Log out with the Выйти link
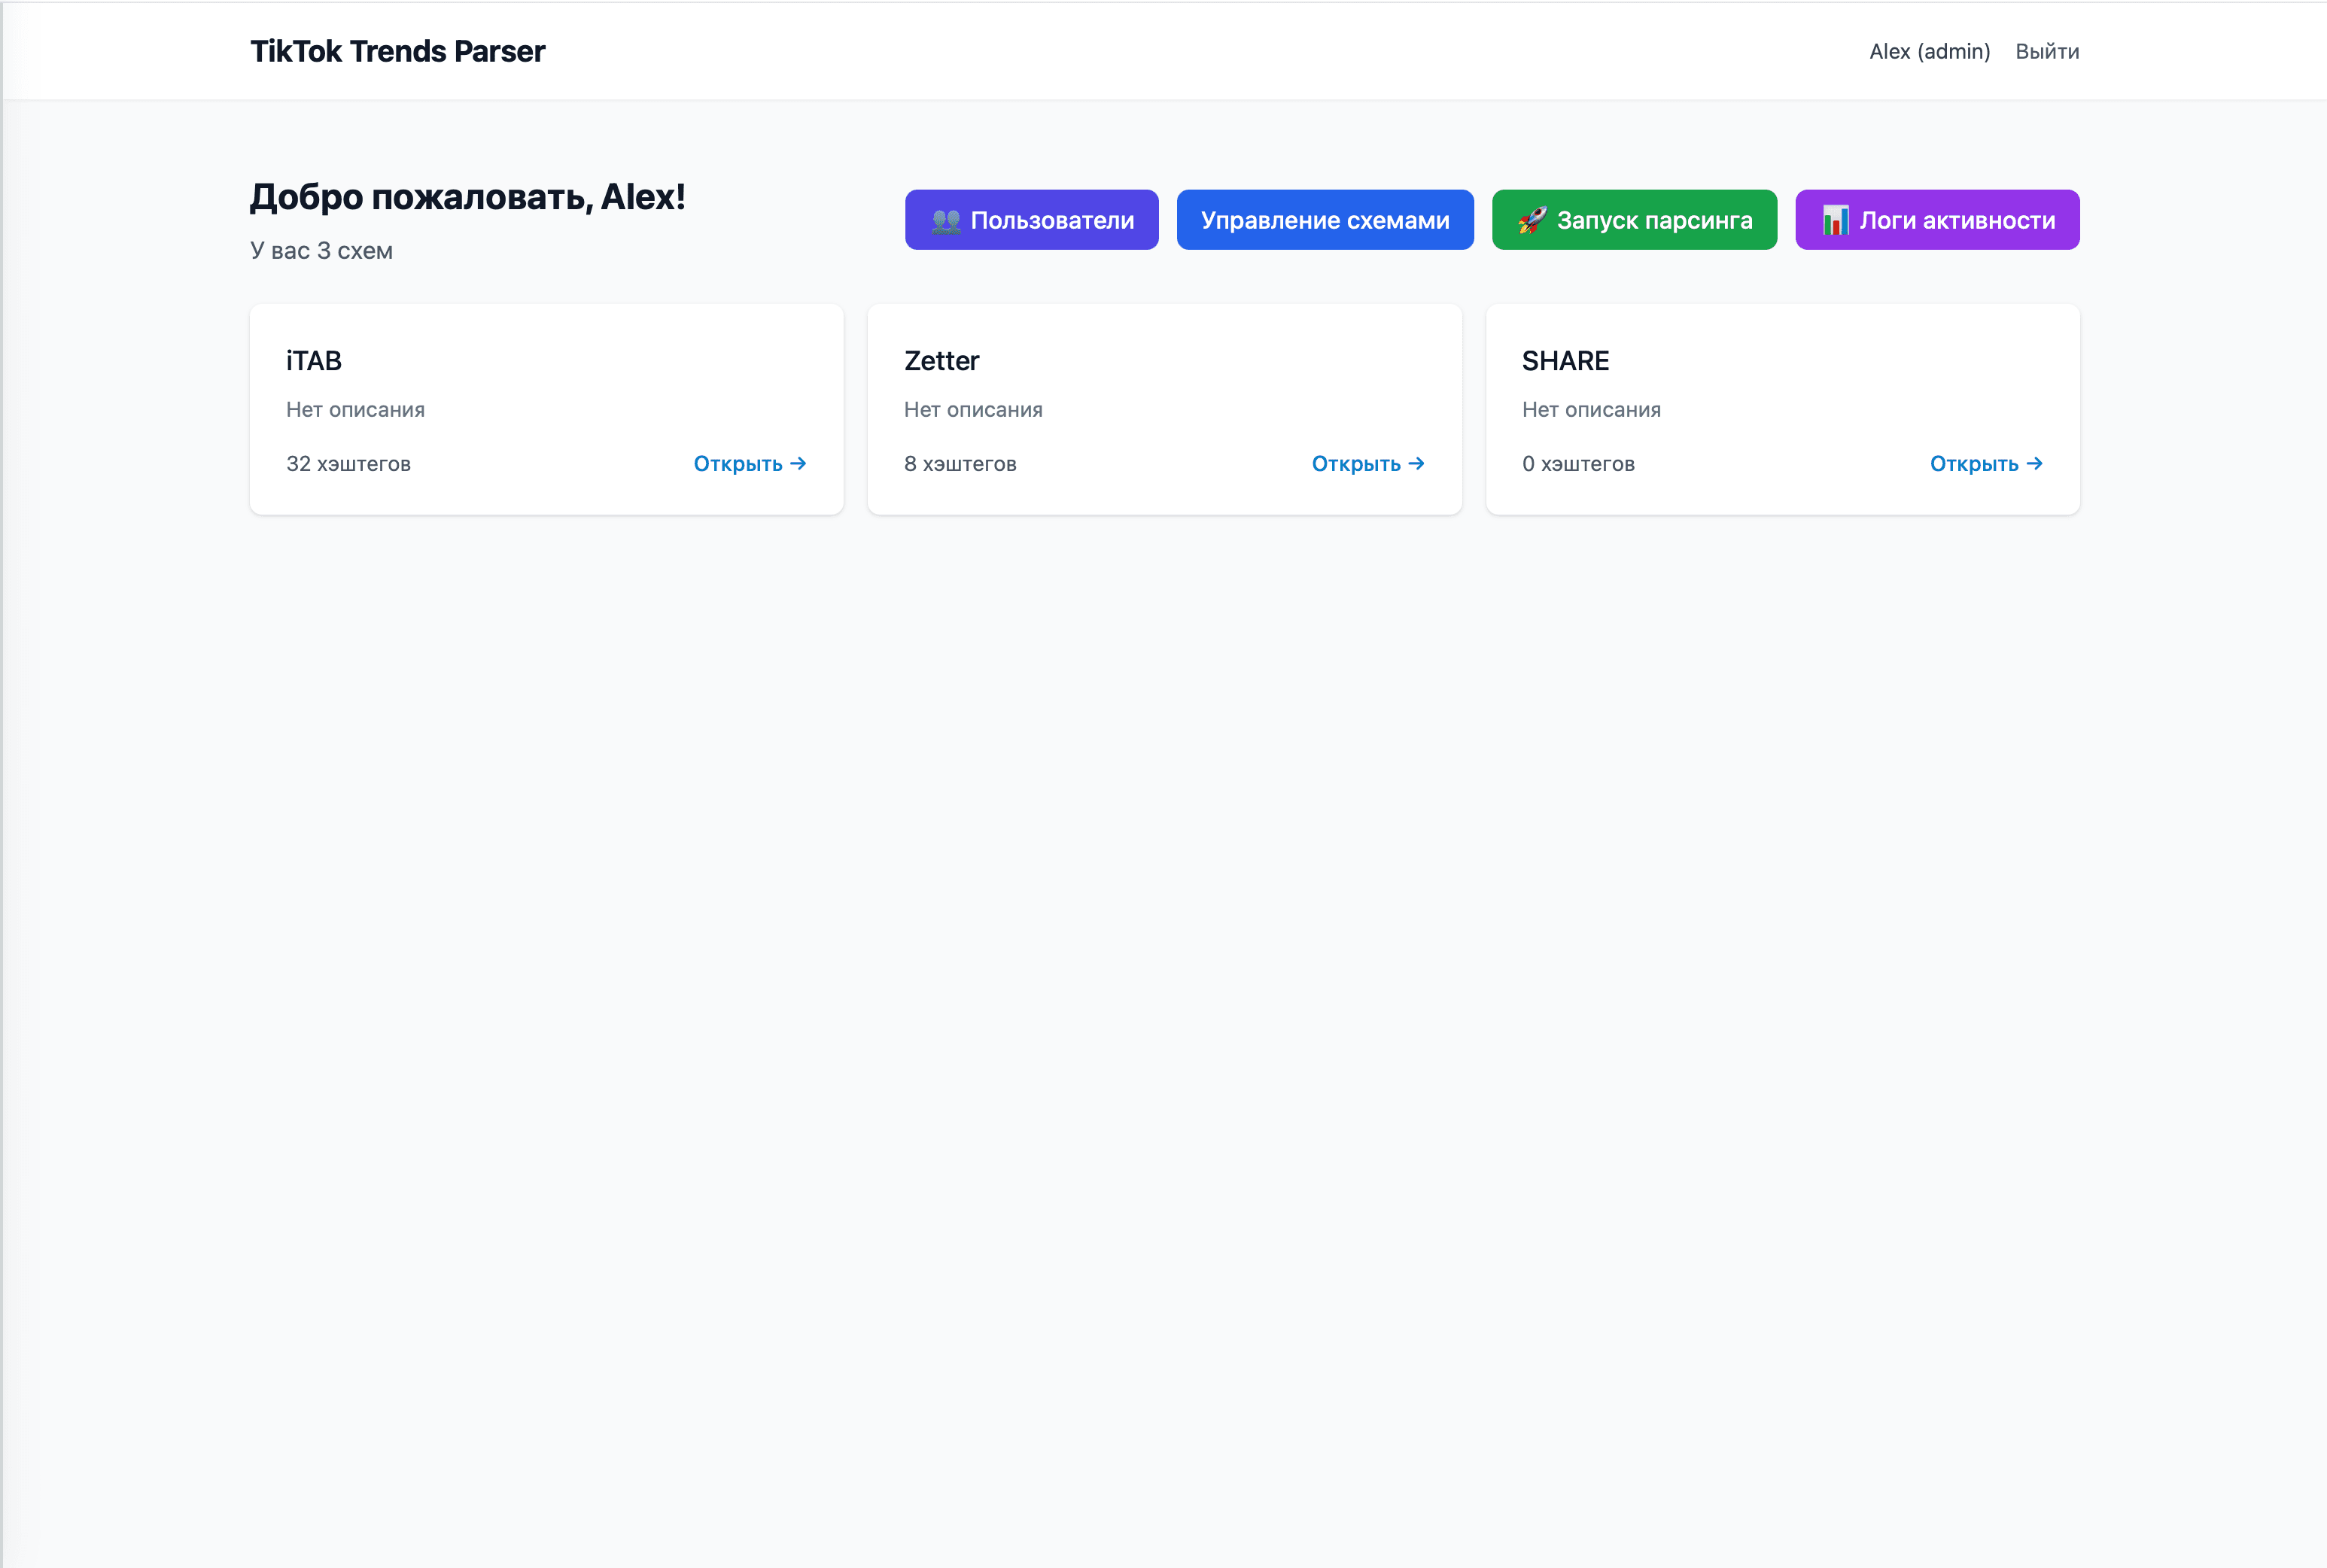 click(x=2046, y=52)
